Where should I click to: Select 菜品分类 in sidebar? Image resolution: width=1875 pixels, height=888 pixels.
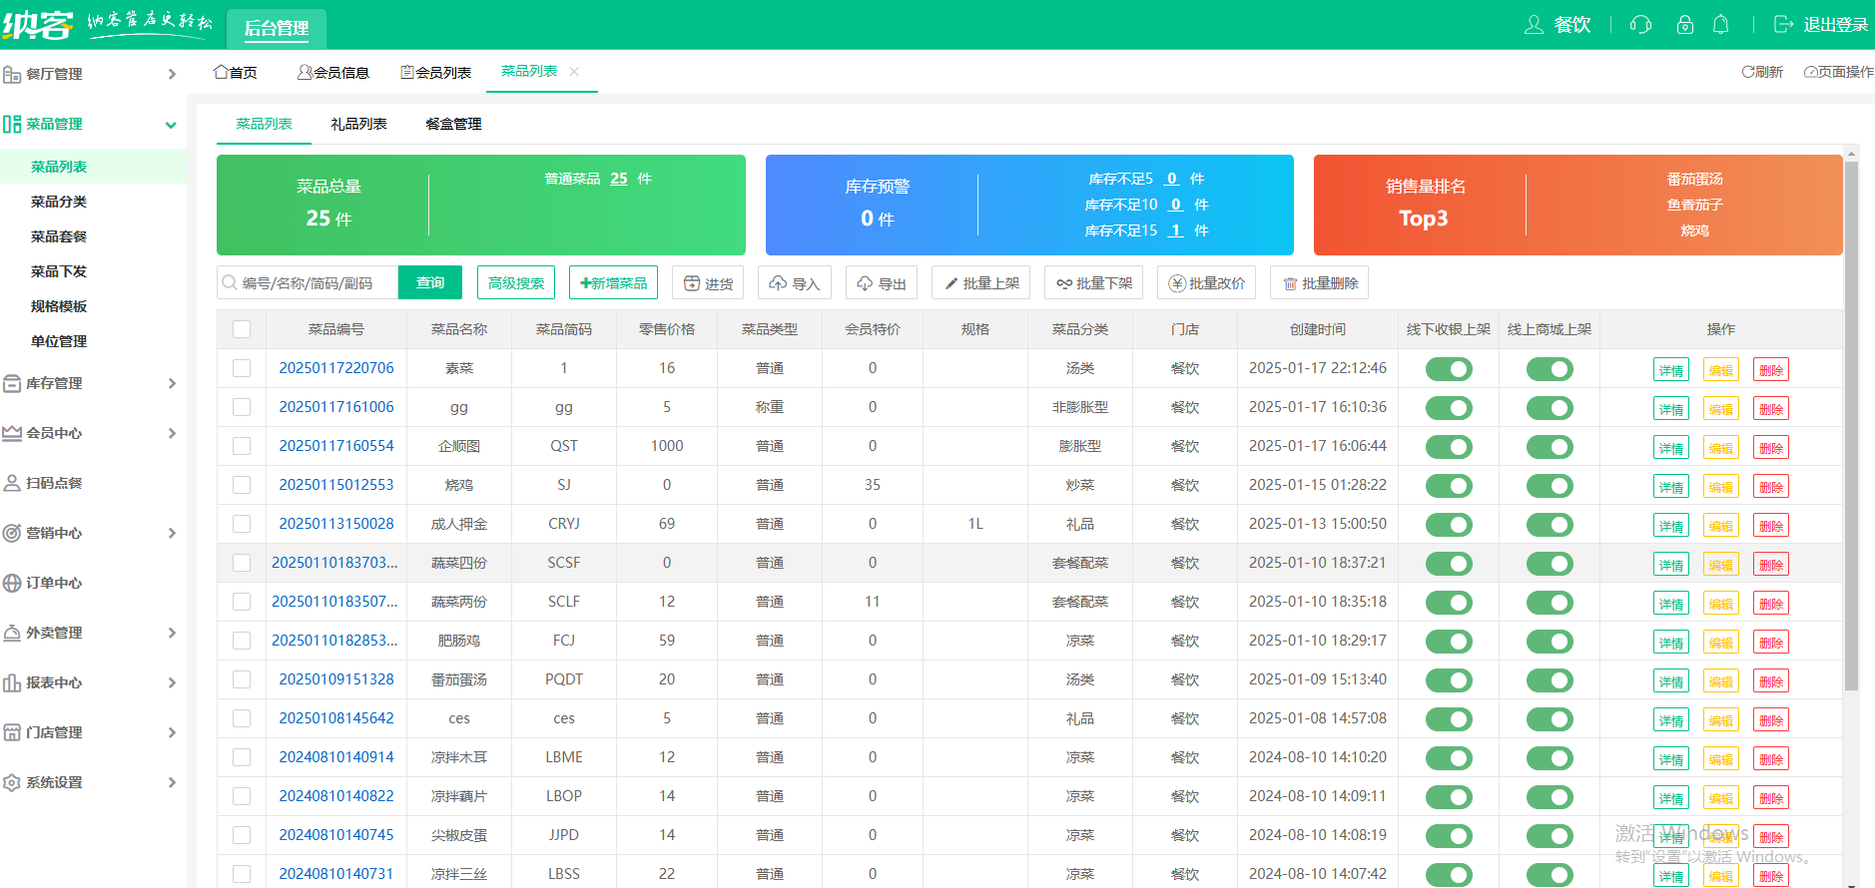(59, 202)
